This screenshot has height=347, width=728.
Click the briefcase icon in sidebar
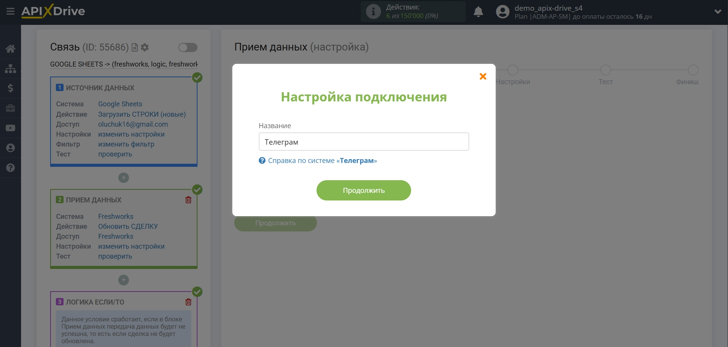10,108
